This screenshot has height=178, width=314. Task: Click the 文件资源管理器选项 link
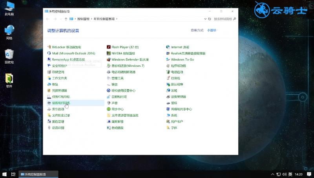tap(125, 116)
